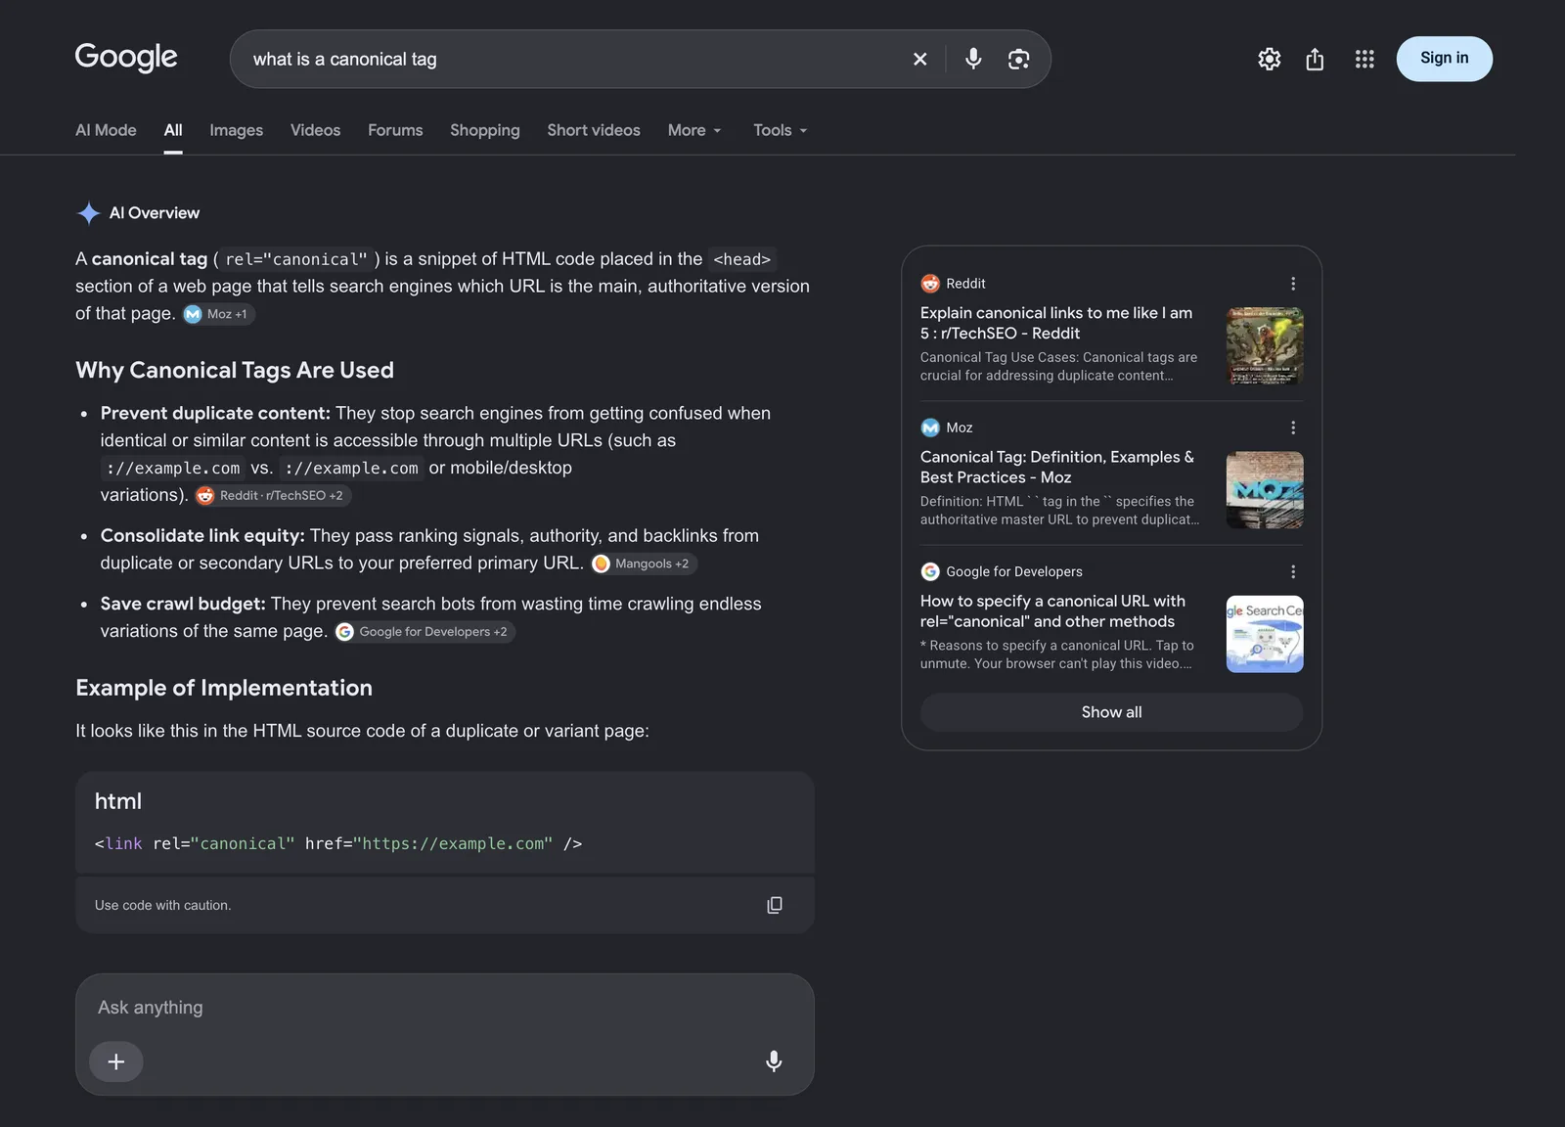Screen dimensions: 1565x1127
Task: Open the Moz +1 citation chip
Action: 219,314
